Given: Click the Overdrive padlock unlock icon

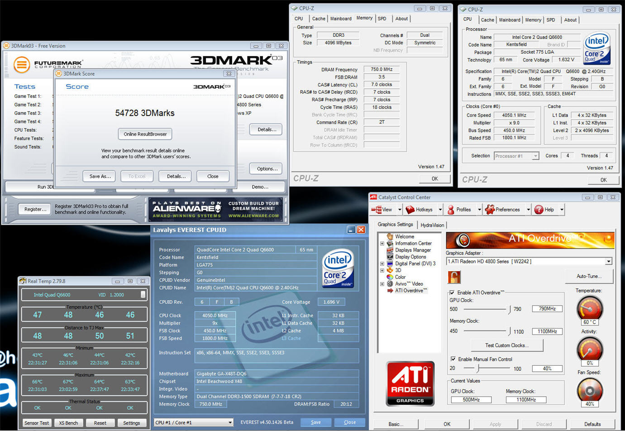Looking at the screenshot, I should [x=454, y=277].
